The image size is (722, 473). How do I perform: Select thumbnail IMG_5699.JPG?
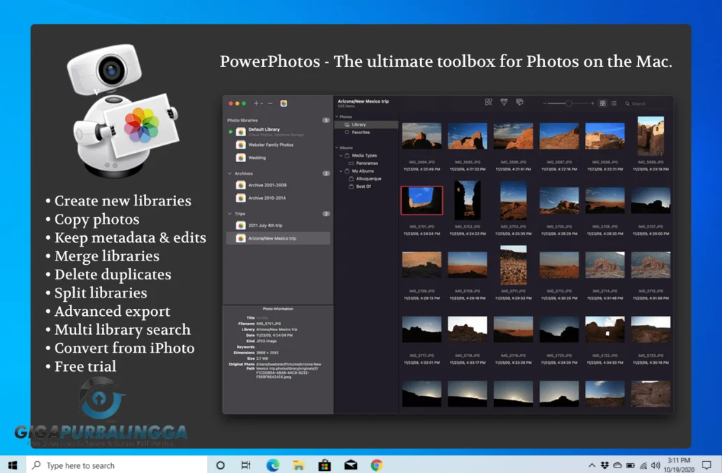(x=651, y=136)
